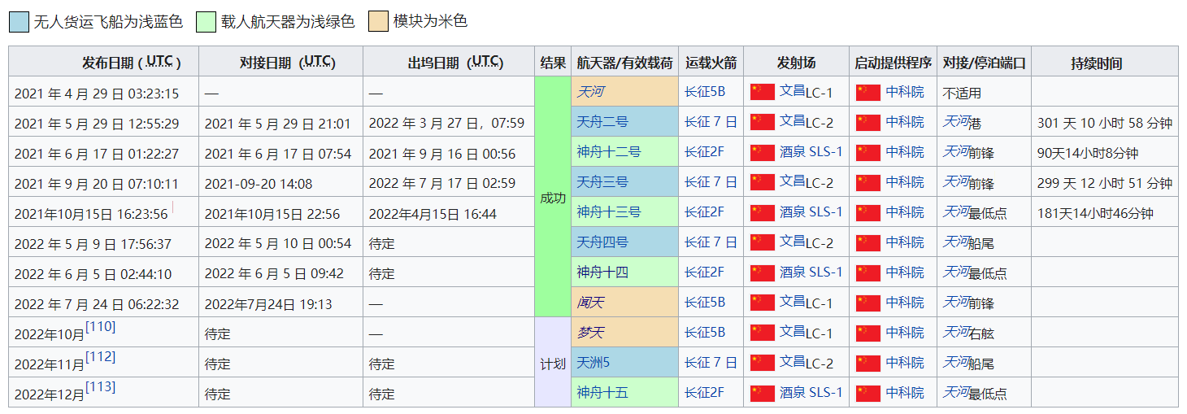This screenshot has width=1187, height=414.
Task: Open reference [110] next to 2022年10月
Action: coord(100,327)
